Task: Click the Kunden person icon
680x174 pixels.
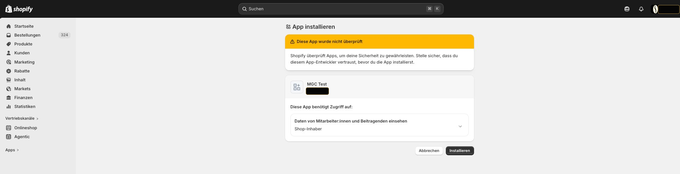Action: (9, 53)
